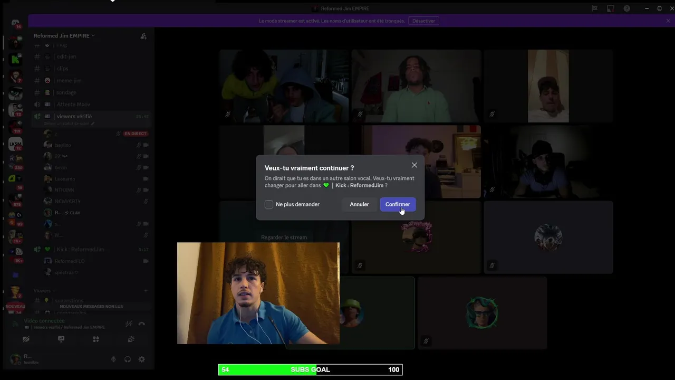Select the video tile with two people

point(284,86)
